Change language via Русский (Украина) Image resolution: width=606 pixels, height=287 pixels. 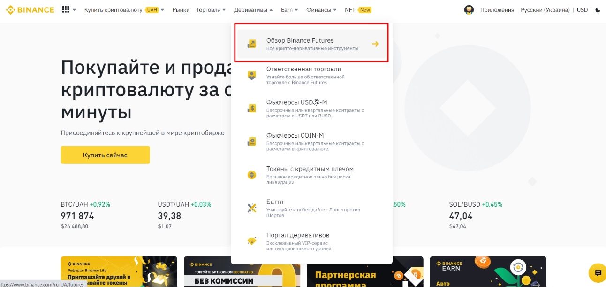(x=545, y=10)
